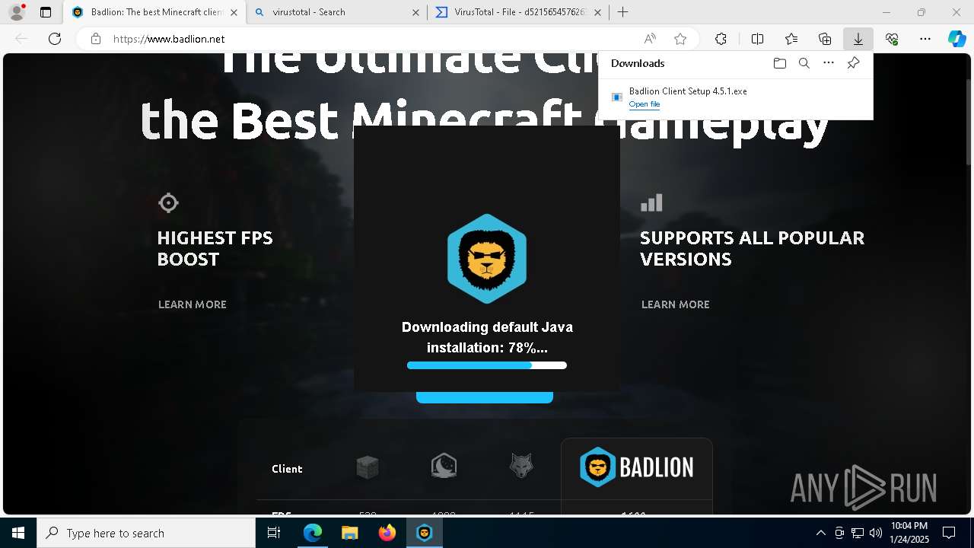Open File Explorer from the taskbar
The width and height of the screenshot is (974, 548).
[x=350, y=533]
